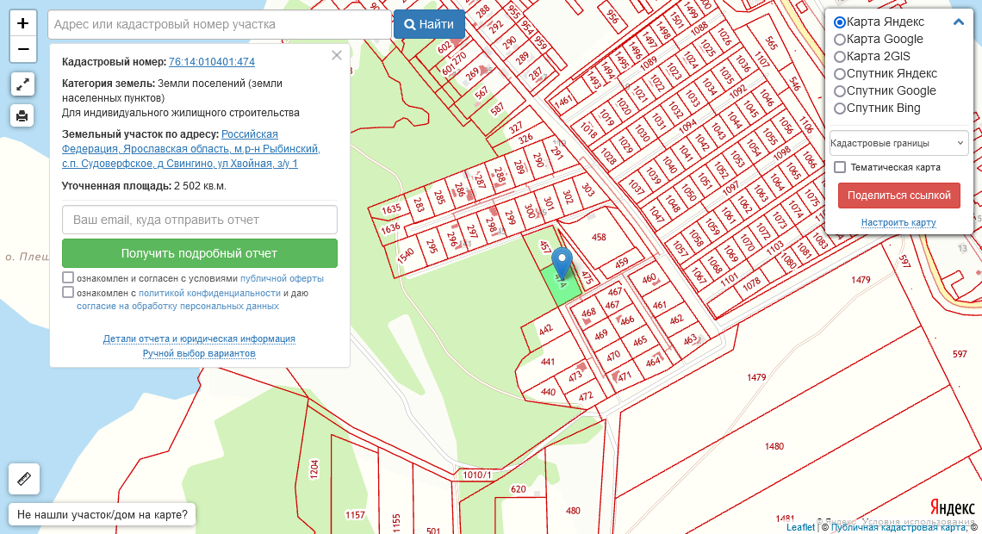Select parcel 1204 on the map
Screen dimensions: 982x534
click(314, 469)
